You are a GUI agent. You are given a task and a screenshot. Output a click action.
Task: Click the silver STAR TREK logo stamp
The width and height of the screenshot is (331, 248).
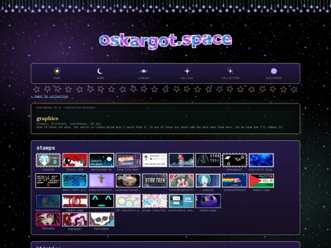[x=154, y=181]
